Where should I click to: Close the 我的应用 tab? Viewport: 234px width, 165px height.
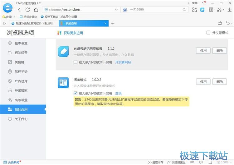pyautogui.click(x=105, y=23)
